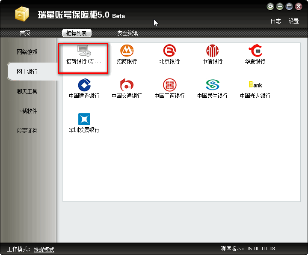The image size is (308, 255).
Task: Select the 中国光大银行 Bank icon
Action: pos(255,84)
